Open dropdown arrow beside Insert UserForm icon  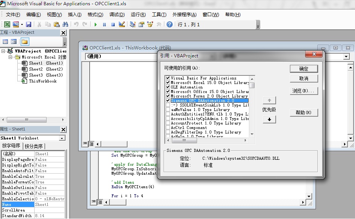point(22,24)
